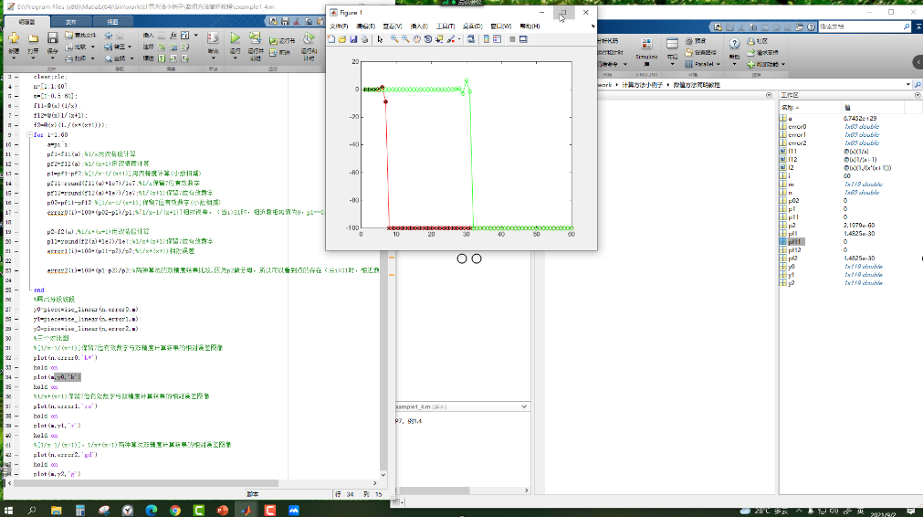Screen dimensions: 923x517
Task: Open Edit (编辑) menu in Figure 1
Action: pyautogui.click(x=365, y=26)
